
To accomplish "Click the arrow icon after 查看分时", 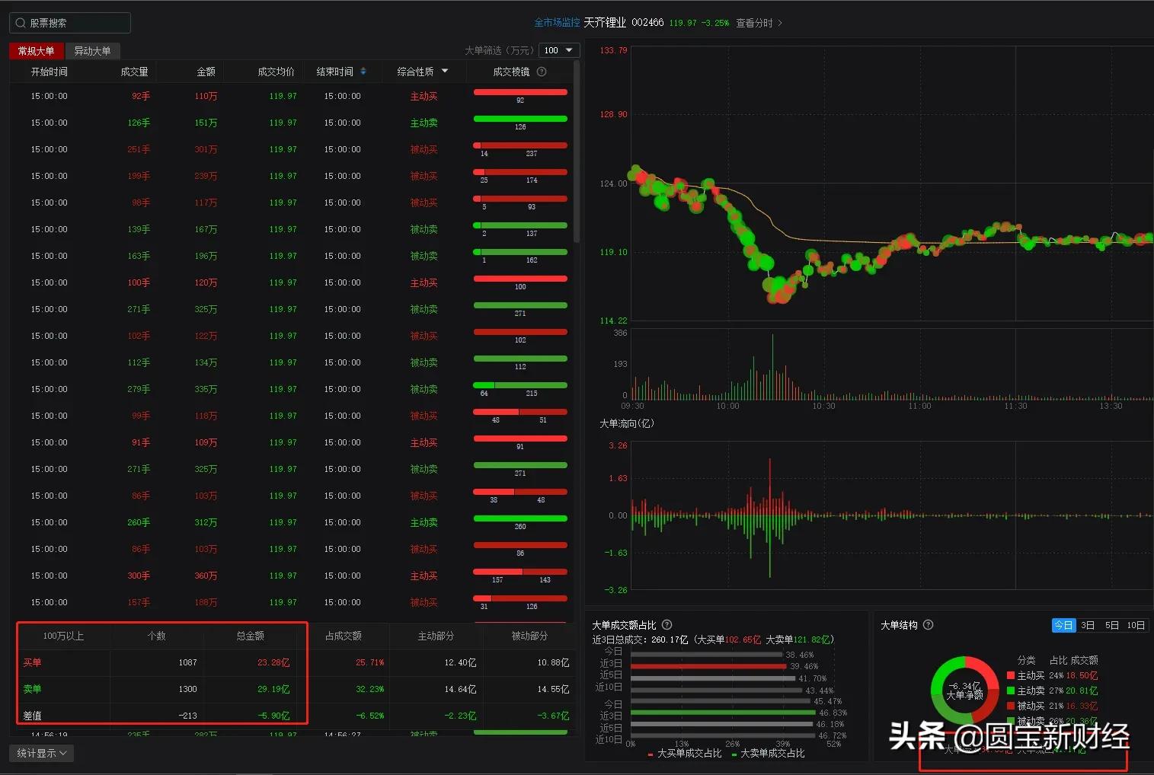I will [780, 23].
